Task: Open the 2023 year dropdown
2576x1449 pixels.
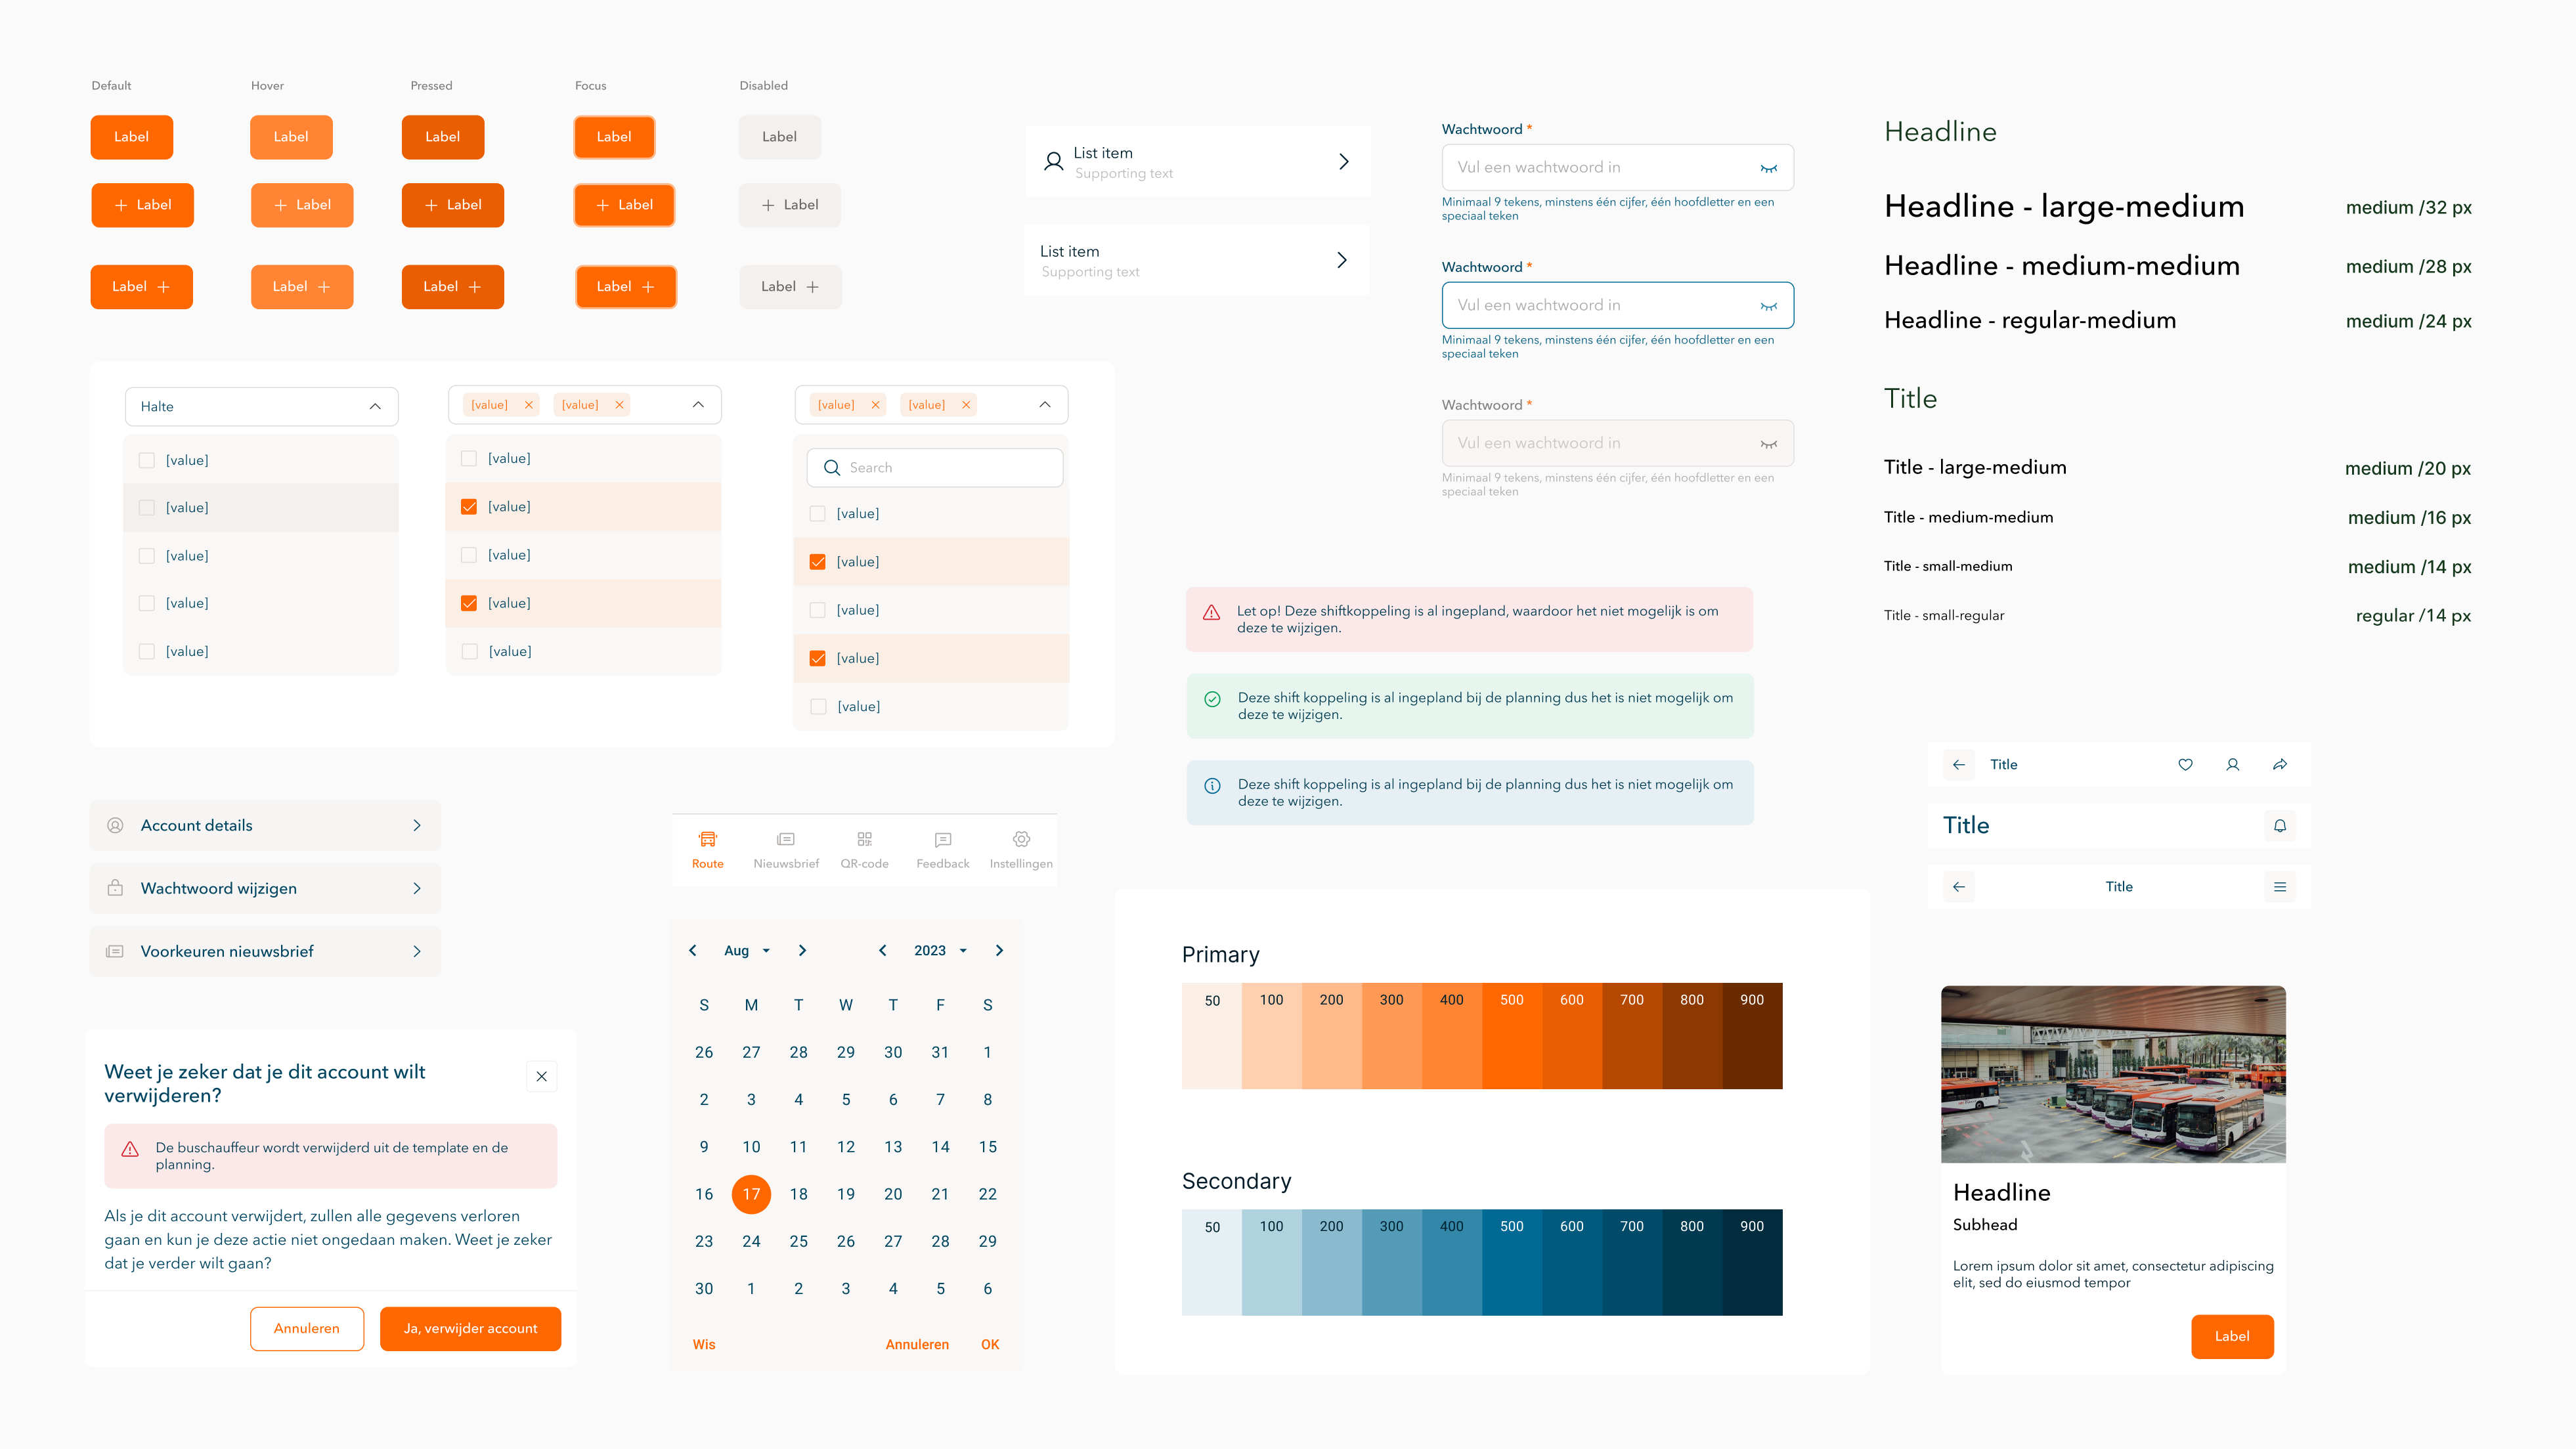Action: point(939,950)
